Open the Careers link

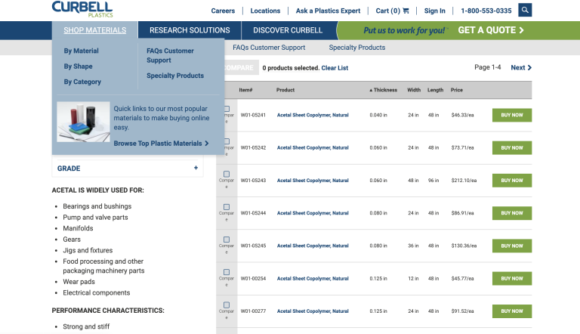pyautogui.click(x=223, y=11)
